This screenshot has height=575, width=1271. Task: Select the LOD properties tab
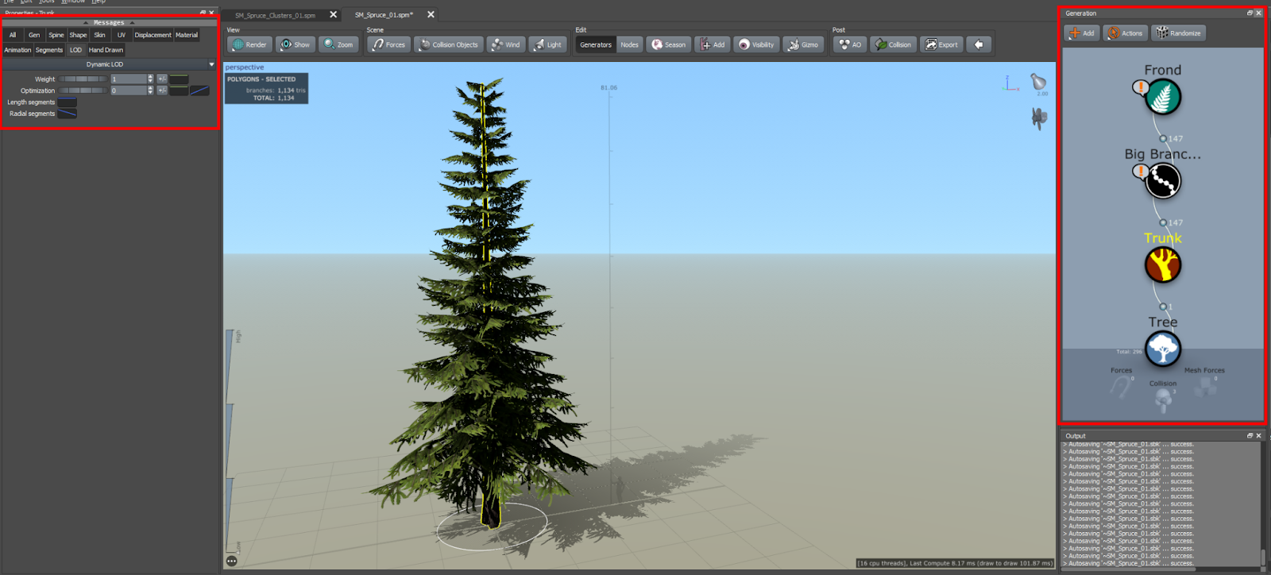point(76,50)
